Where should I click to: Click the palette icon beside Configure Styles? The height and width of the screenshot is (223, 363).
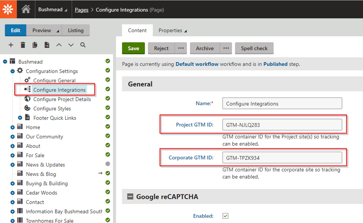click(x=27, y=108)
